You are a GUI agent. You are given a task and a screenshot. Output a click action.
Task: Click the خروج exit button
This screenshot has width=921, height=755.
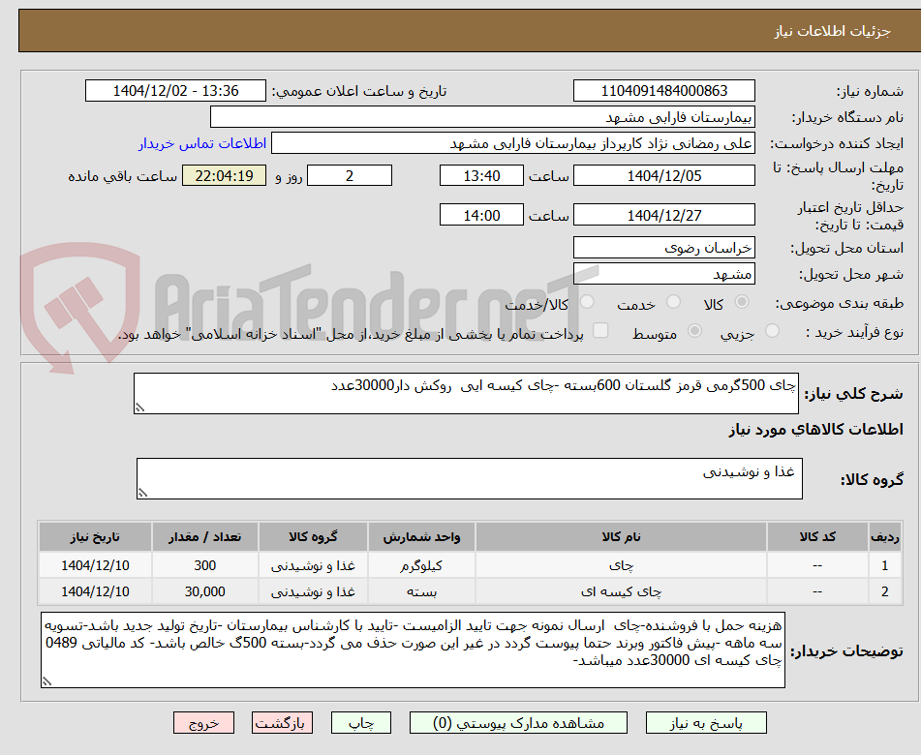click(203, 723)
